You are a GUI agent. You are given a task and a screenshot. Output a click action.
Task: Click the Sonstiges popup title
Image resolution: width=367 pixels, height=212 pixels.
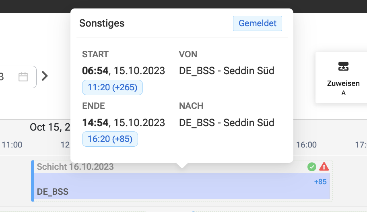[102, 23]
